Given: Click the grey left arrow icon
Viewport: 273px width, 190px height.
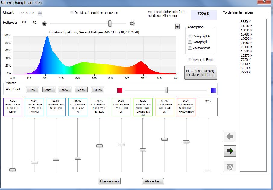Looking at the screenshot, I should [x=230, y=136].
